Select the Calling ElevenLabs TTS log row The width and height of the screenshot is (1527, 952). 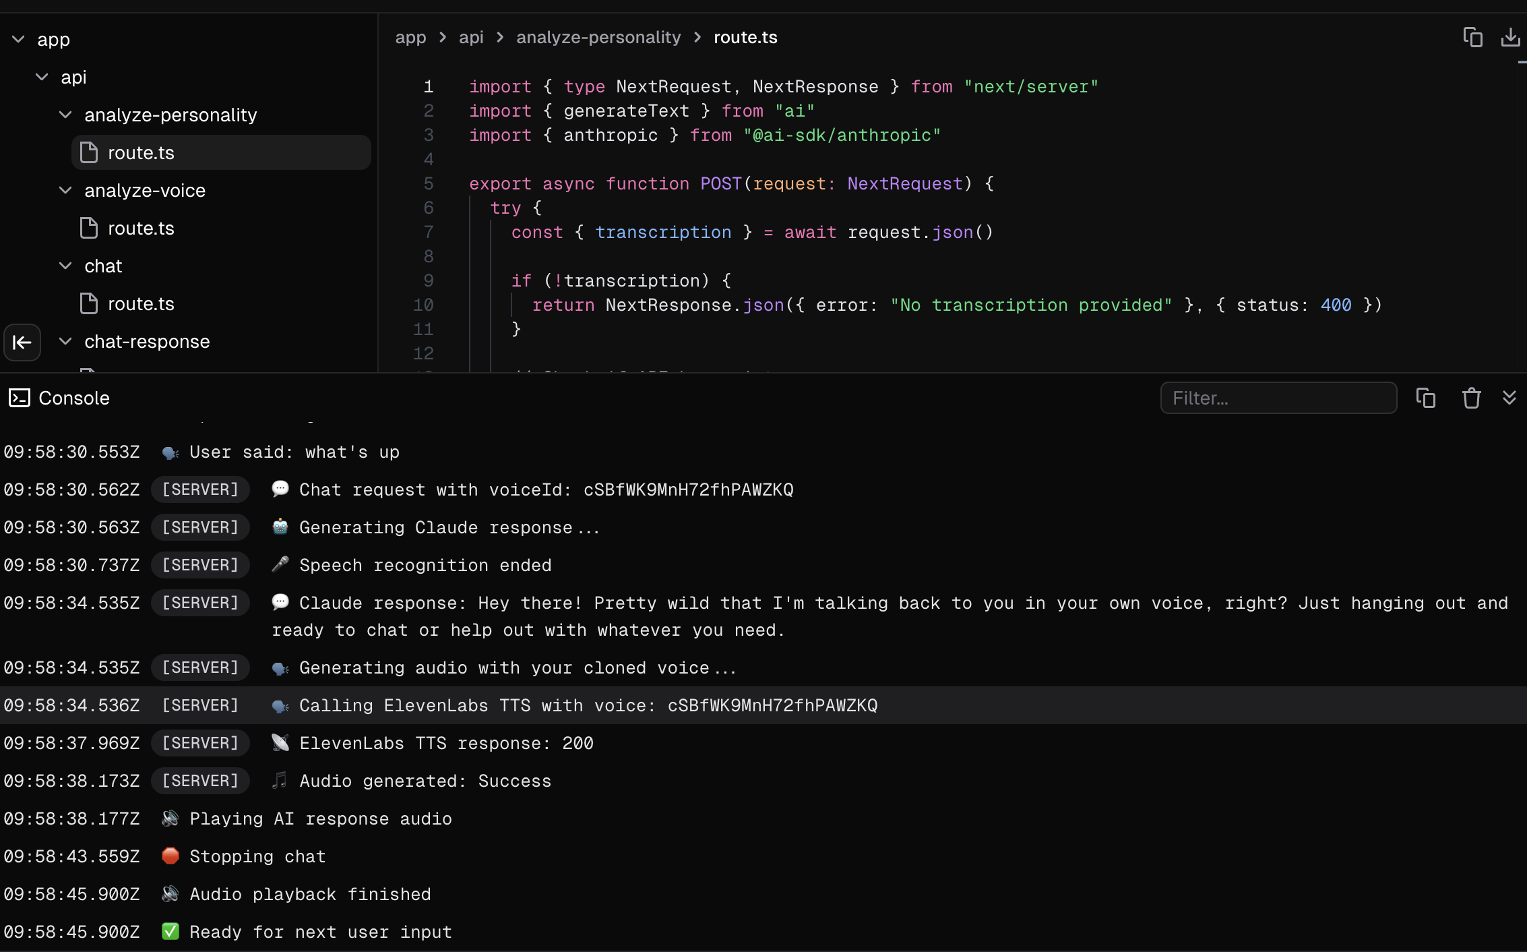pos(588,705)
